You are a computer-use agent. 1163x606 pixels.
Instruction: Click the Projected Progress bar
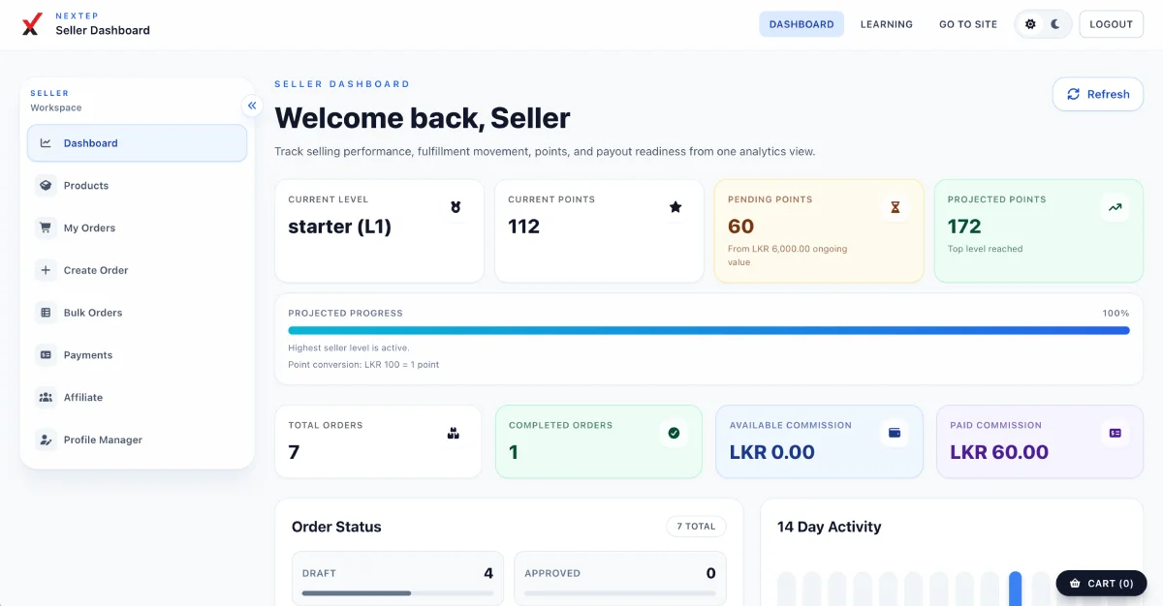pyautogui.click(x=708, y=330)
